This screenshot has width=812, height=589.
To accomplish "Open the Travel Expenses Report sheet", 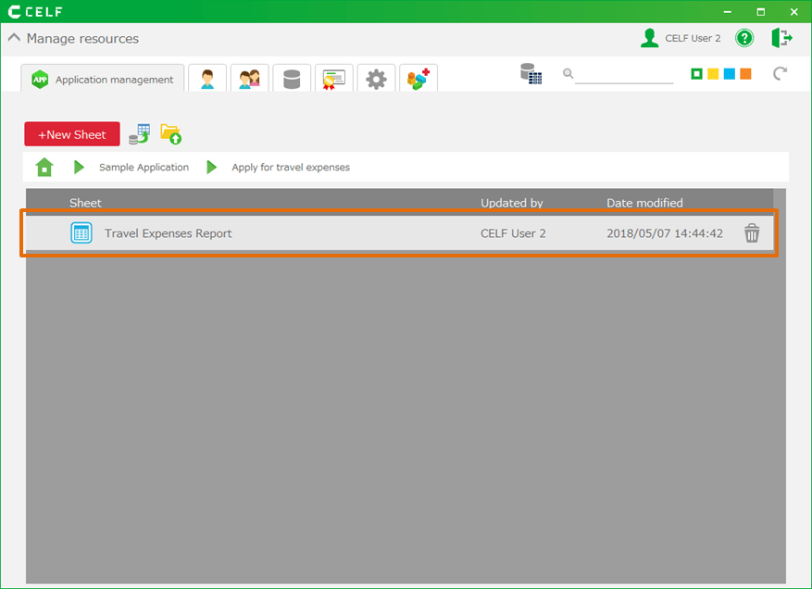I will pos(168,233).
